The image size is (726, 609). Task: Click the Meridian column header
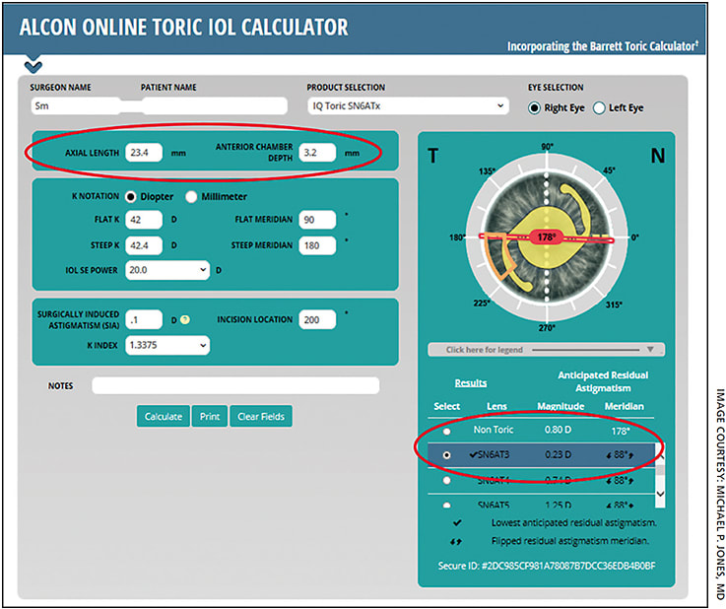point(624,406)
